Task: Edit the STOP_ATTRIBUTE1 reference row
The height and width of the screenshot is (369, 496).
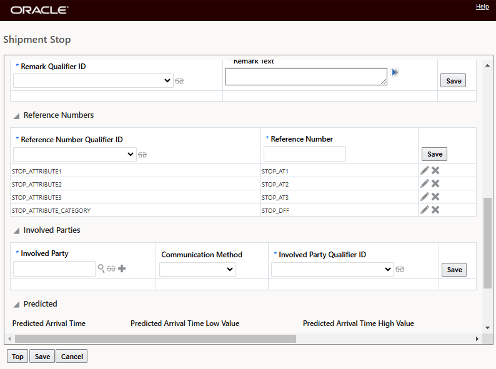Action: [x=425, y=171]
